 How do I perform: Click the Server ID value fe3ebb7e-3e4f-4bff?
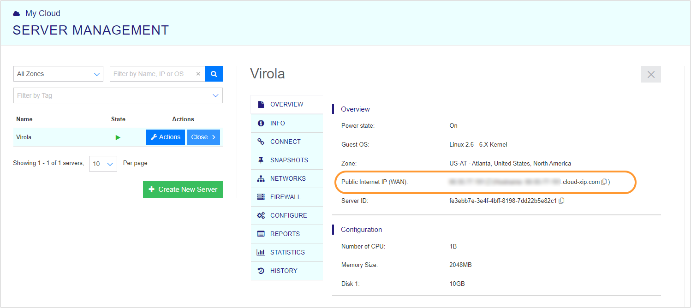[x=503, y=201]
